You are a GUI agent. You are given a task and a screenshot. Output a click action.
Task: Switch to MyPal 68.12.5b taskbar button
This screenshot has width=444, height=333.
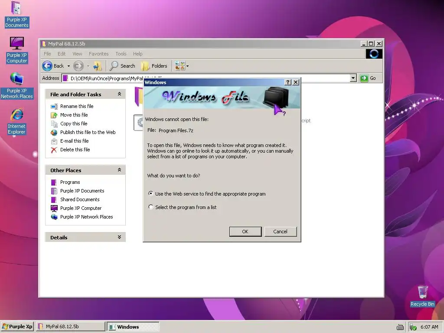click(x=71, y=327)
